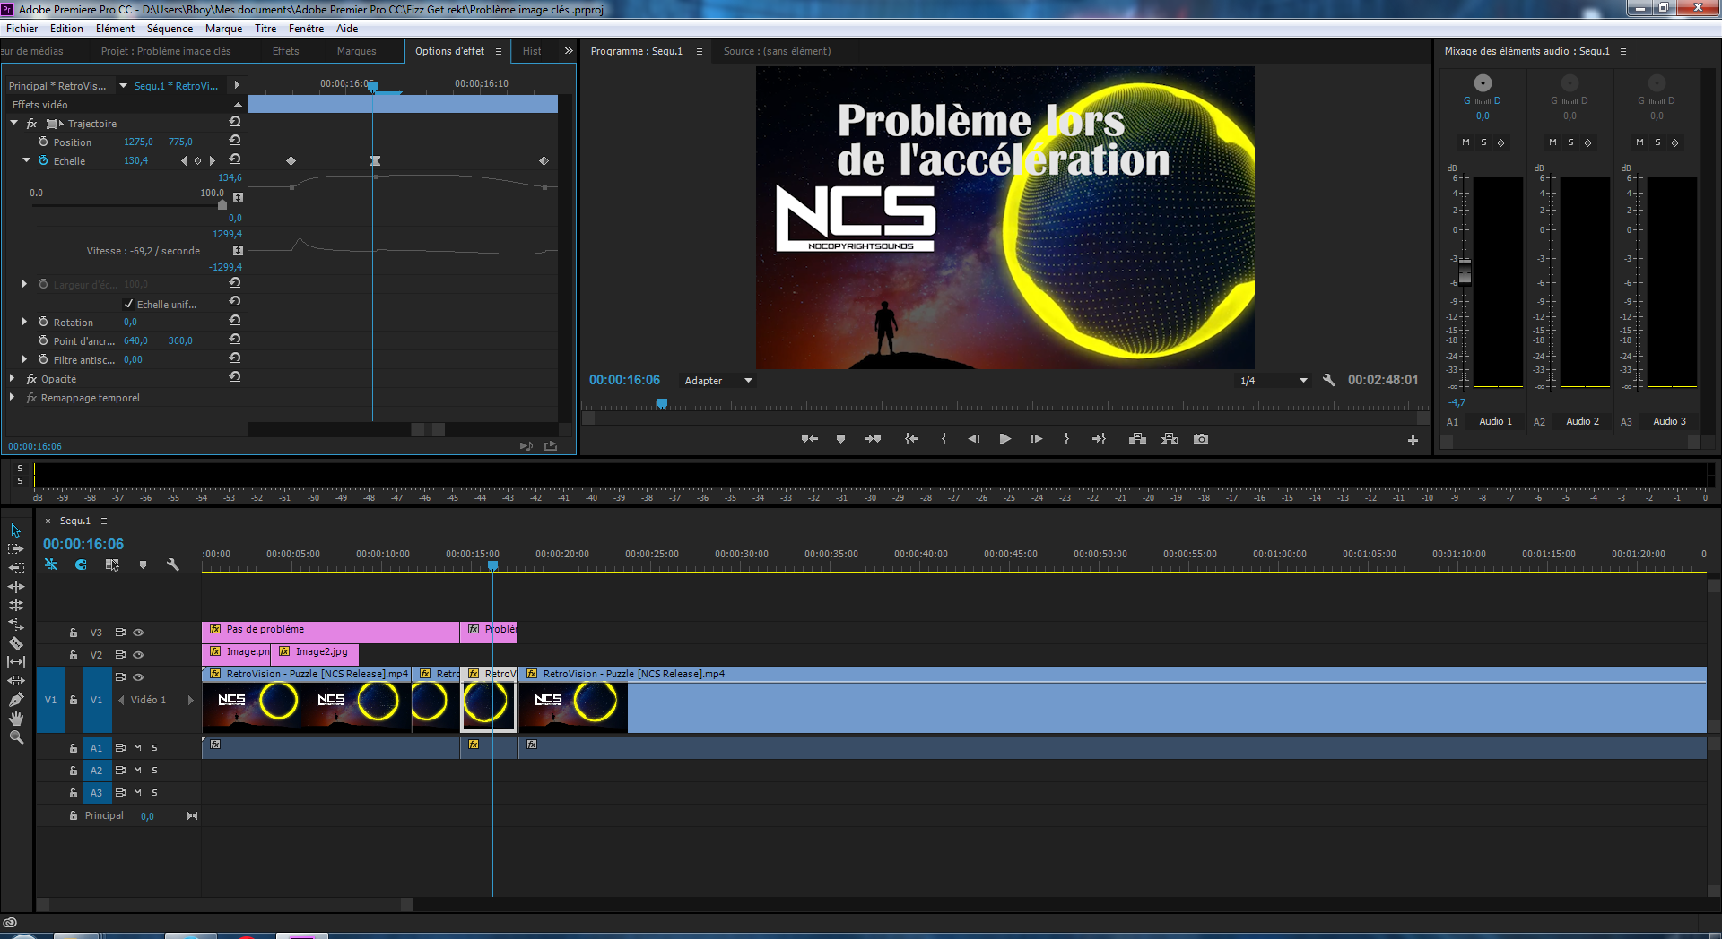Toggle timeline Snap magnet icon
This screenshot has height=939, width=1722.
81,564
